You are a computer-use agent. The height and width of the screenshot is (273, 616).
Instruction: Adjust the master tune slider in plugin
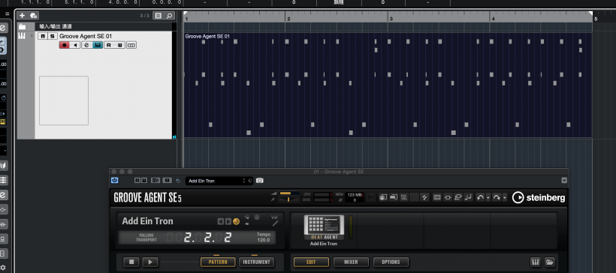click(x=288, y=199)
